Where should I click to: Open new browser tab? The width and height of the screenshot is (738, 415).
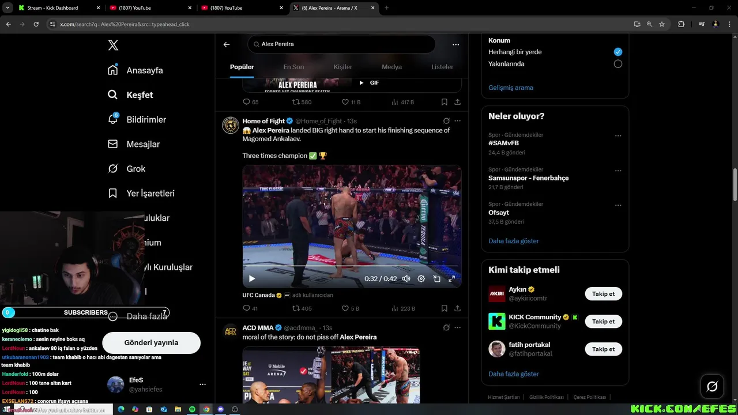[x=386, y=8]
